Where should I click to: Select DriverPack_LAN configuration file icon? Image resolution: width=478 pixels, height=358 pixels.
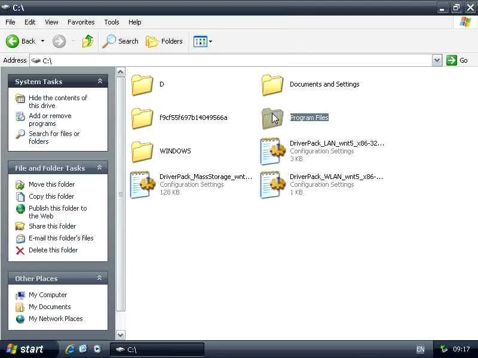272,151
